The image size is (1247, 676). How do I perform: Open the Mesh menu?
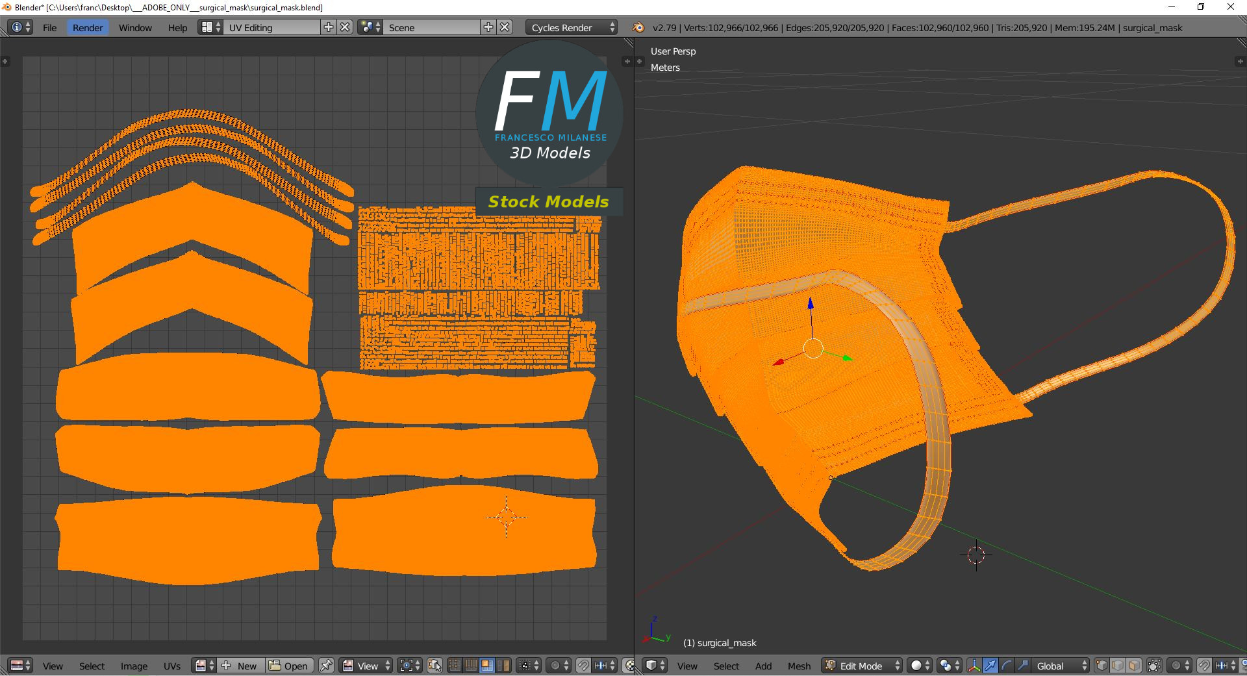click(x=799, y=666)
